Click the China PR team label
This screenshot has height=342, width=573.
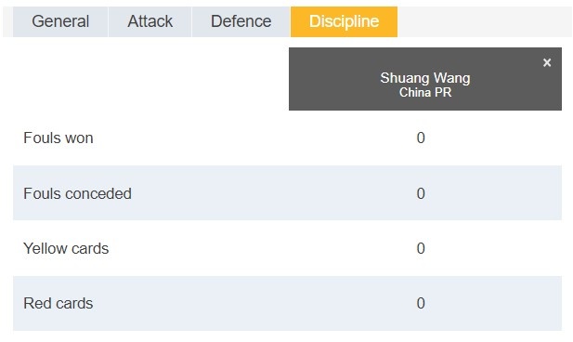click(425, 93)
